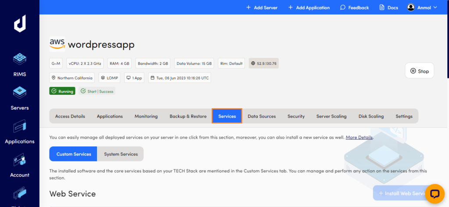
Task: Click the LOMP stack icon
Action: [x=103, y=78]
